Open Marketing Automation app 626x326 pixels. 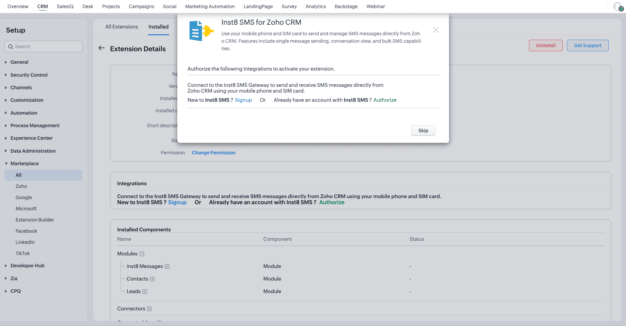(x=210, y=6)
